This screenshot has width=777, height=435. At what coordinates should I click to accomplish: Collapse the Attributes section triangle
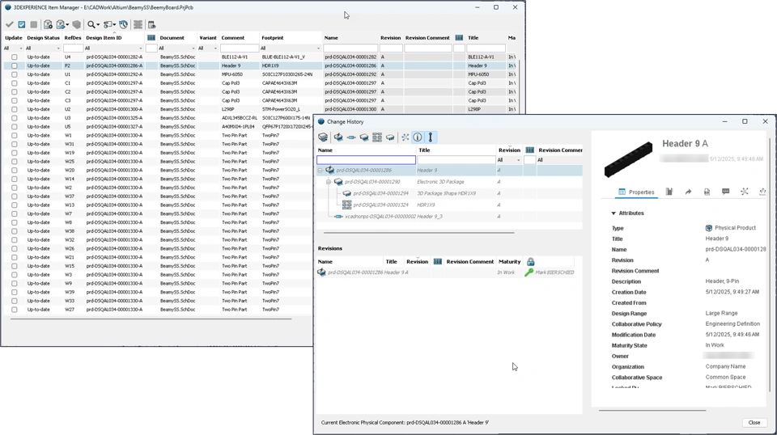[x=614, y=213]
